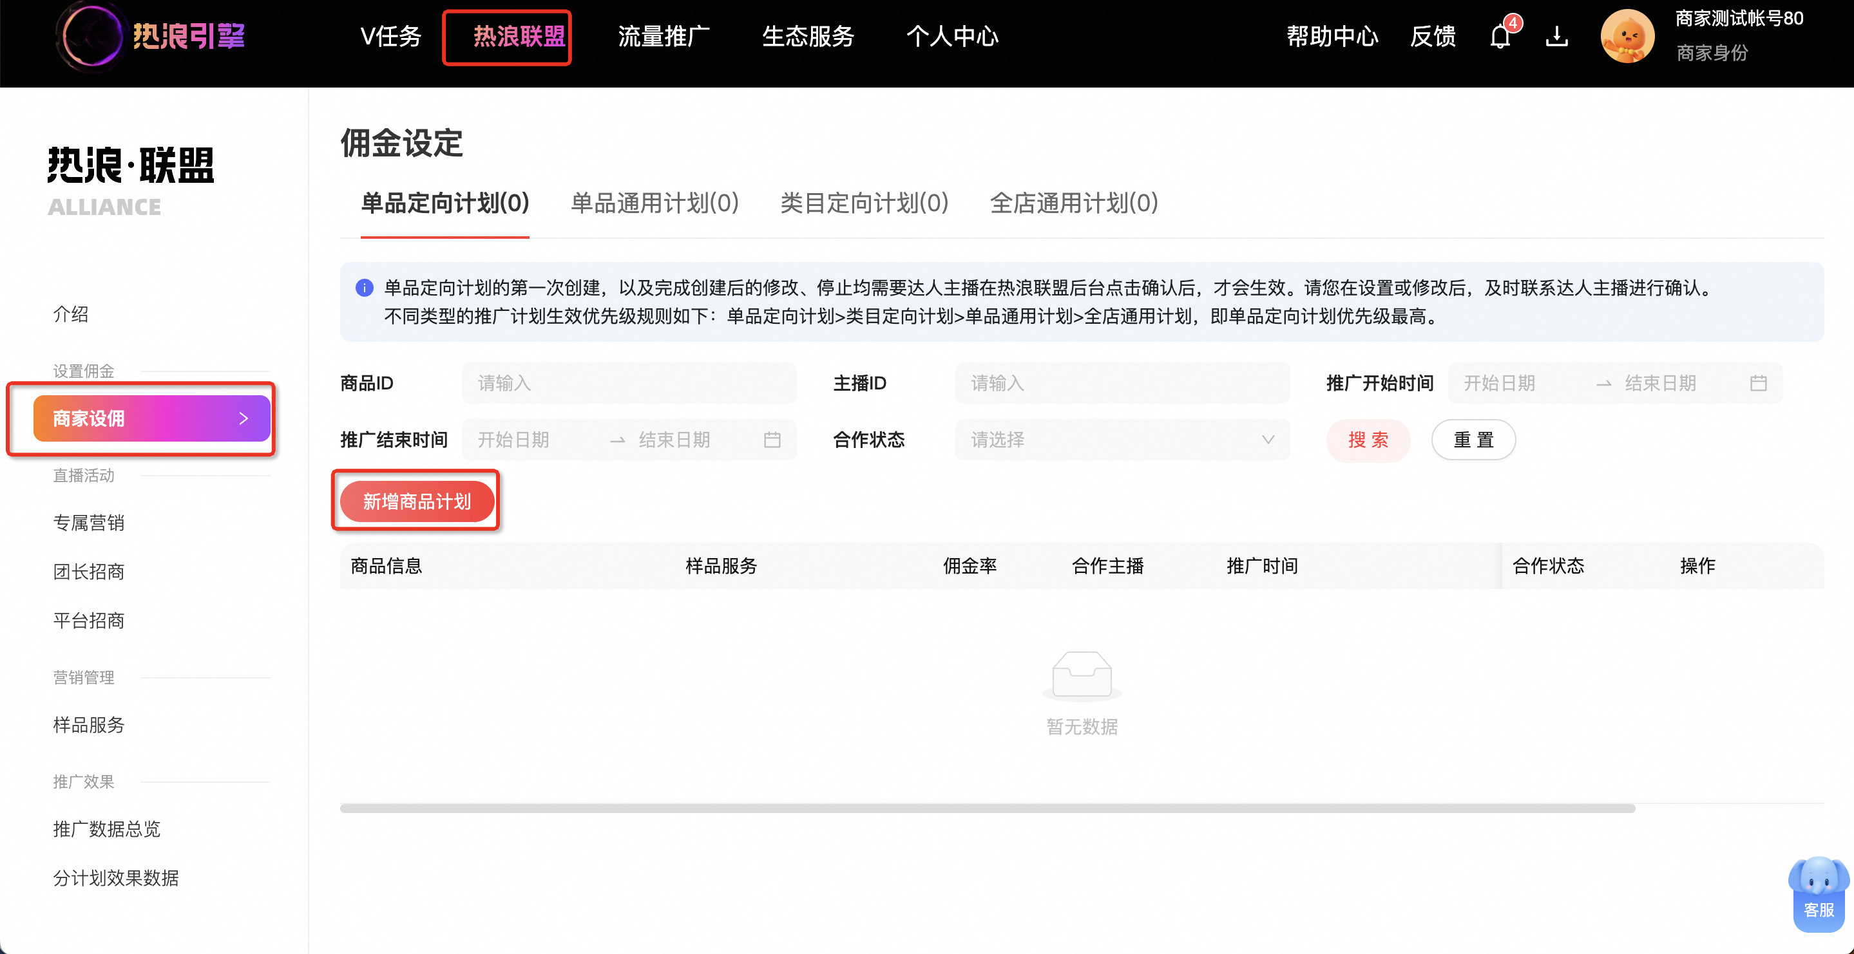Open the 客服 customer service mascot
1854x954 pixels.
(1819, 893)
